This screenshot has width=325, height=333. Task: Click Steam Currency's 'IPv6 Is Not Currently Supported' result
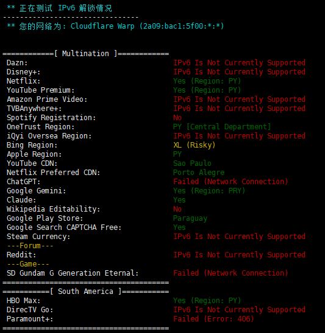coord(239,237)
